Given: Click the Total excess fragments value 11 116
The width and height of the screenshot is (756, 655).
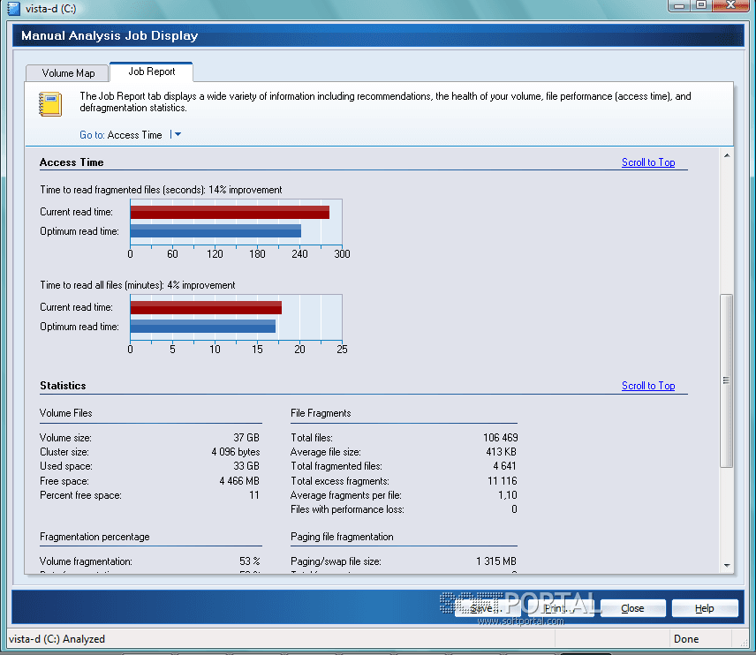Looking at the screenshot, I should [503, 481].
